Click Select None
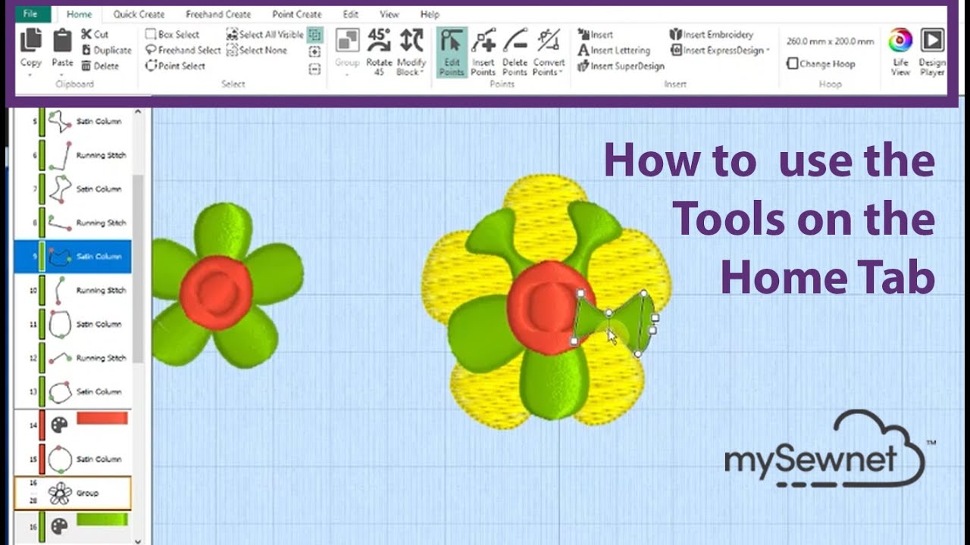This screenshot has height=545, width=970. (256, 50)
